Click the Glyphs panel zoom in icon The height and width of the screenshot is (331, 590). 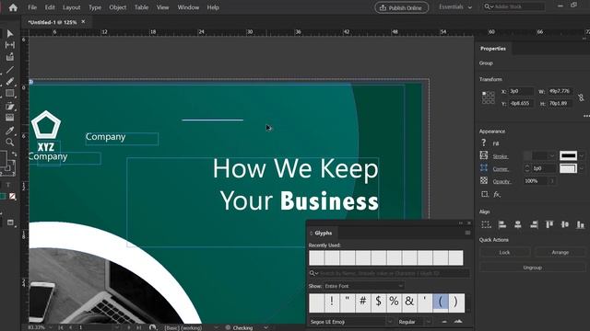click(x=458, y=322)
